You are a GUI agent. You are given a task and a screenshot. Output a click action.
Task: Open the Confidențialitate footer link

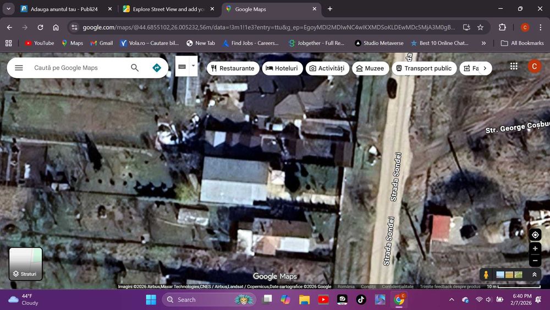click(398, 286)
